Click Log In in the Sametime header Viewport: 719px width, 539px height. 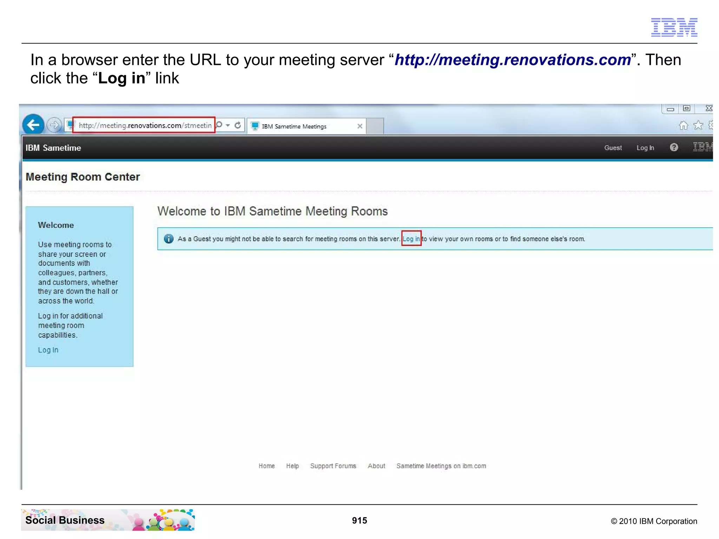coord(645,148)
